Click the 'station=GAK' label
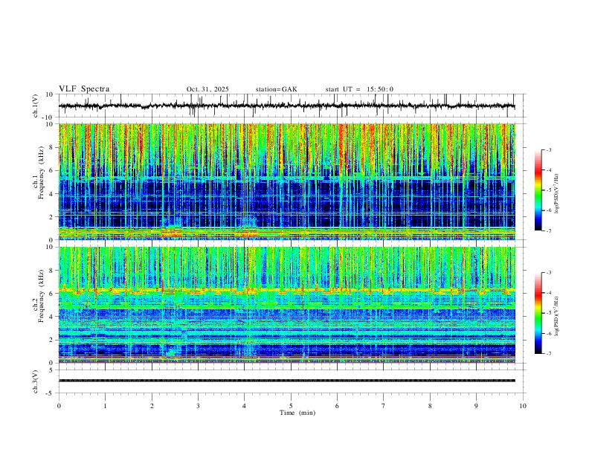 pyautogui.click(x=276, y=89)
